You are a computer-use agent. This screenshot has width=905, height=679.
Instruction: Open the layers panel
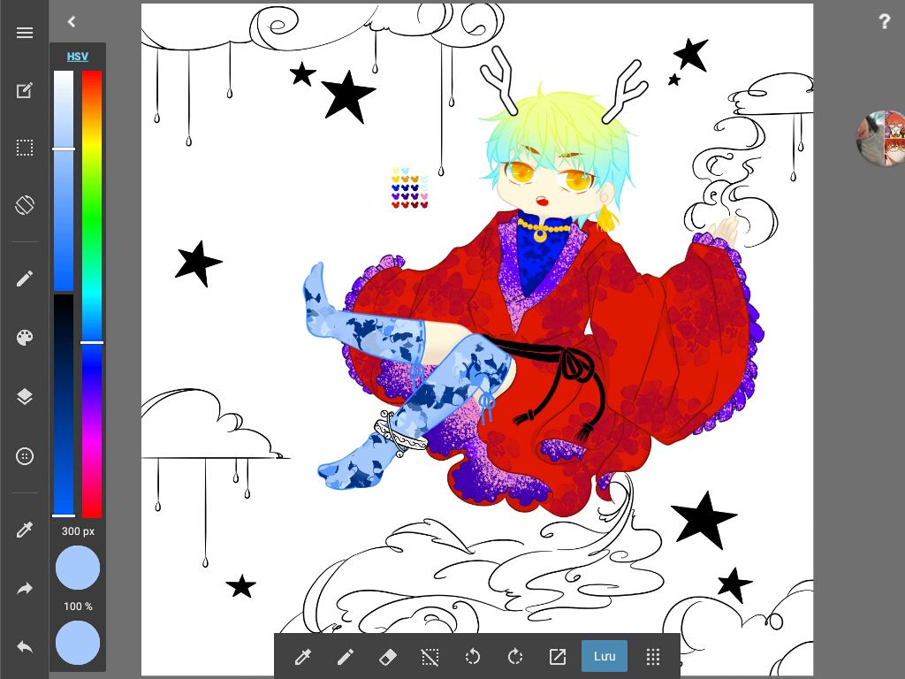coord(25,397)
